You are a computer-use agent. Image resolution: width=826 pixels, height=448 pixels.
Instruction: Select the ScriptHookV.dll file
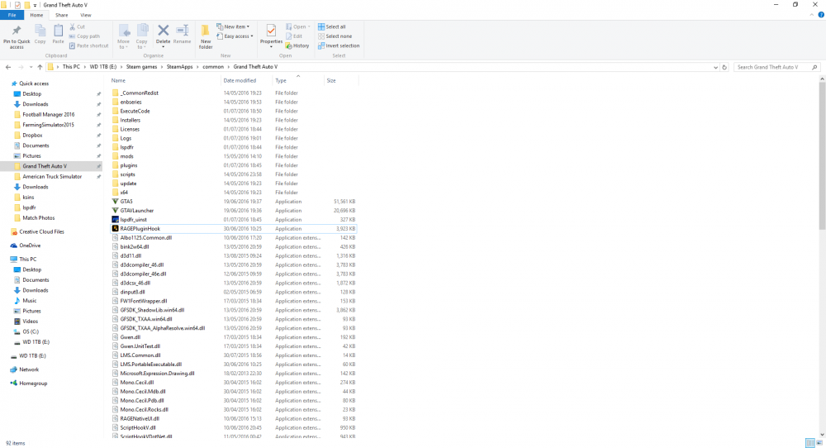[x=137, y=428]
